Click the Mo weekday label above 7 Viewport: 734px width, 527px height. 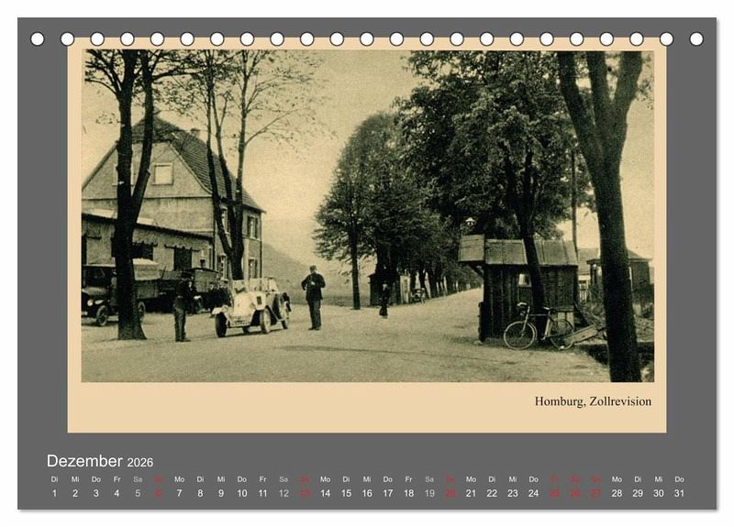(x=179, y=478)
